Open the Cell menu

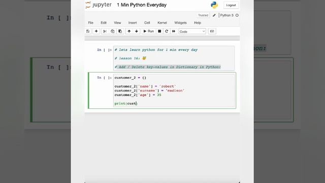pos(147,23)
